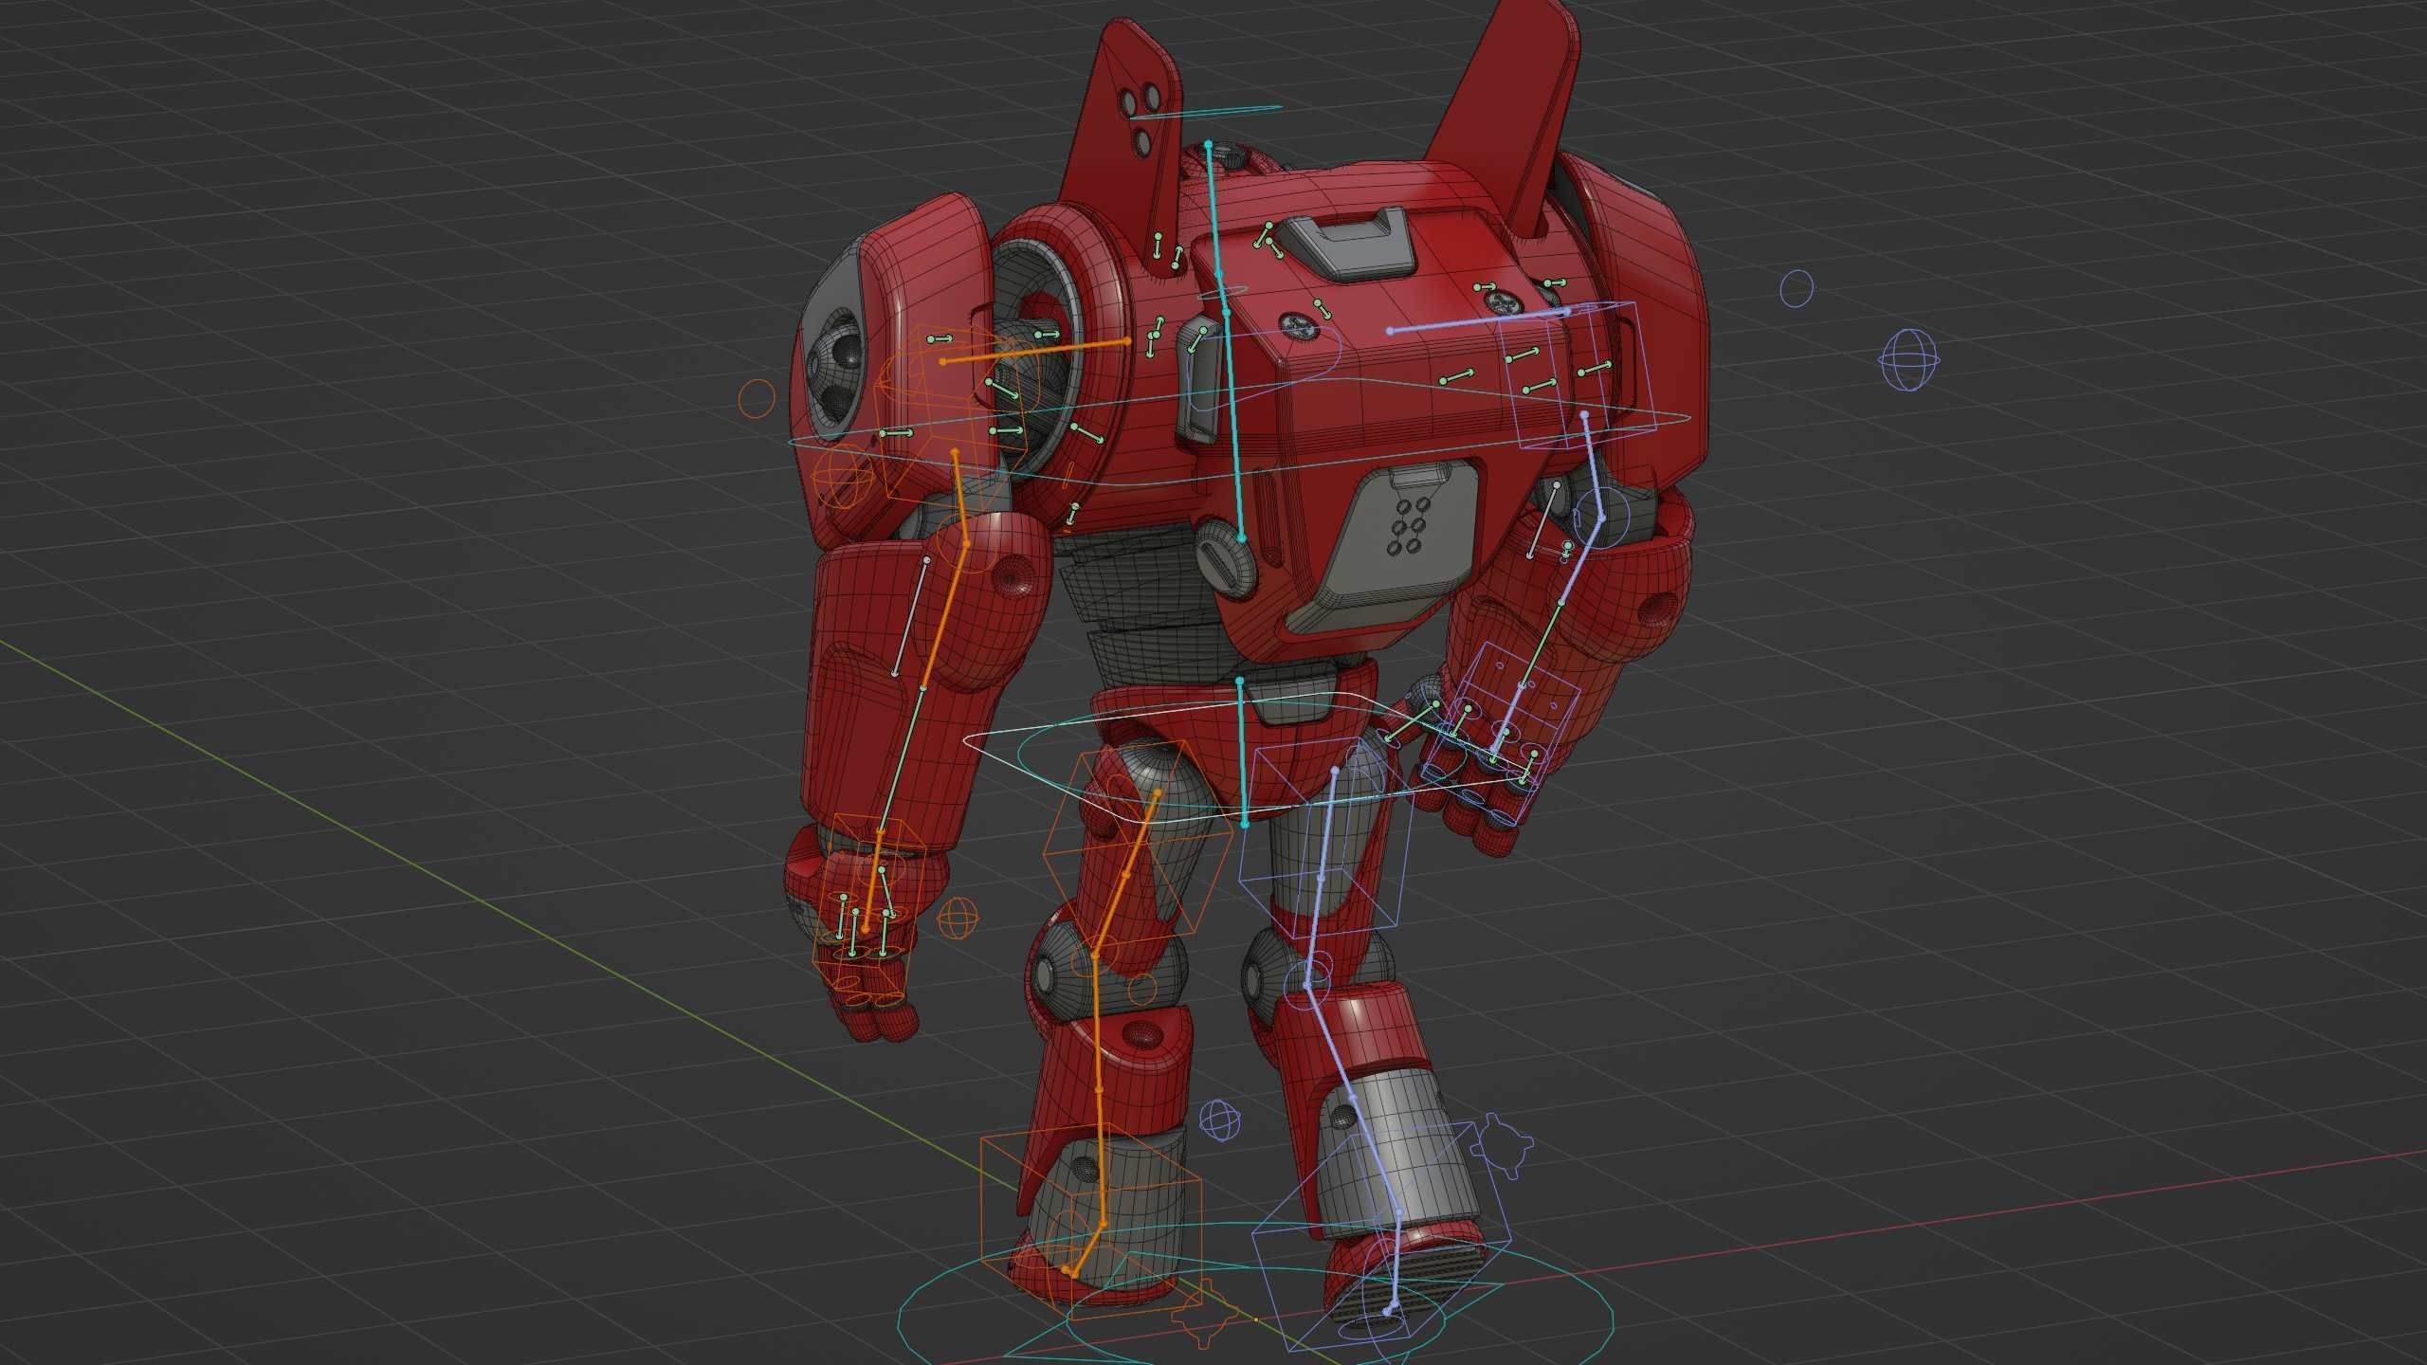The image size is (2427, 1365).
Task: Select the short cyan pelvis bone at the hips
Action: (x=1242, y=752)
